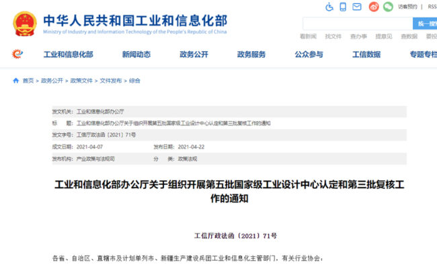Click the English Ministry name subtitle
This screenshot has height=273, width=437.
(135, 32)
